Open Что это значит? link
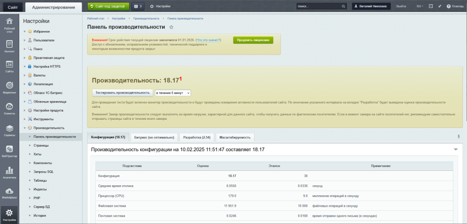The height and width of the screenshot is (224, 467). tap(208, 40)
